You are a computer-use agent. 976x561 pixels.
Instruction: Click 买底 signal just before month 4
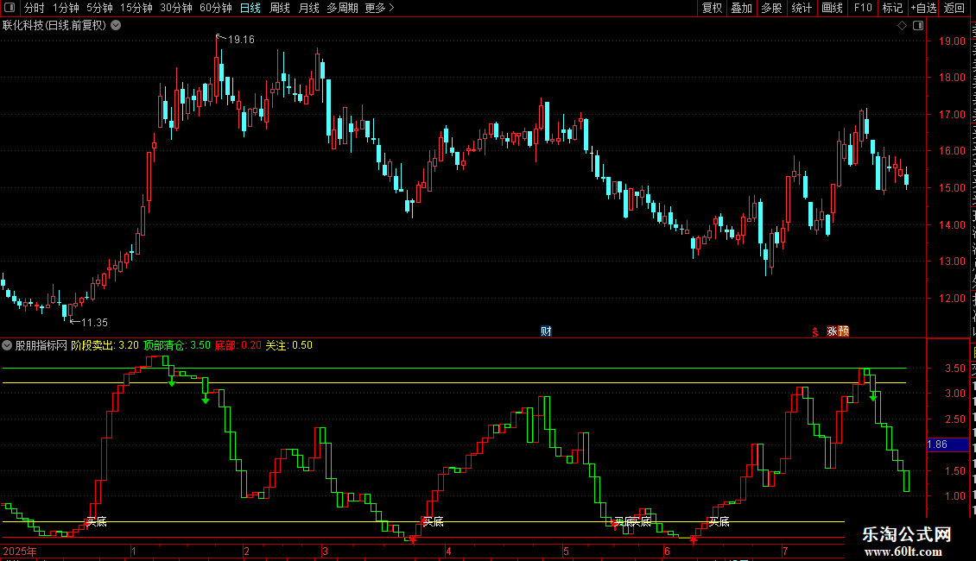tap(434, 521)
